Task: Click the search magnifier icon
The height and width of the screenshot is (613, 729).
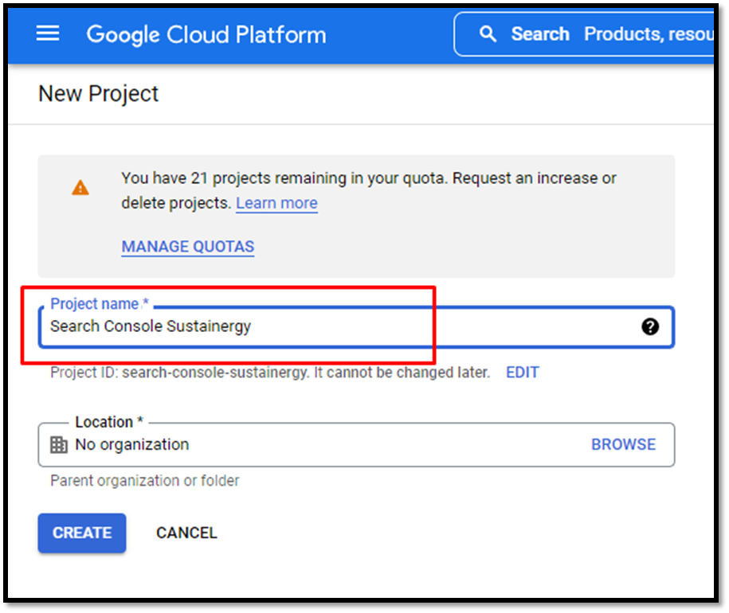Action: coord(488,34)
